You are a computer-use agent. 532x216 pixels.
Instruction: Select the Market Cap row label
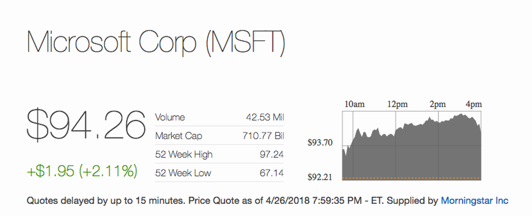[179, 136]
